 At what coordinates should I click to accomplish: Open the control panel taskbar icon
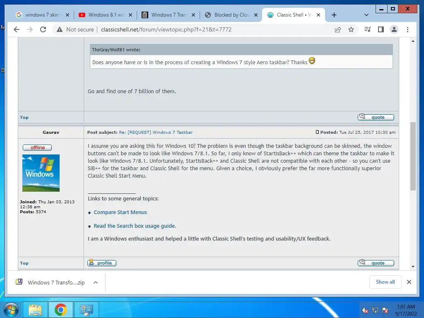86,310
